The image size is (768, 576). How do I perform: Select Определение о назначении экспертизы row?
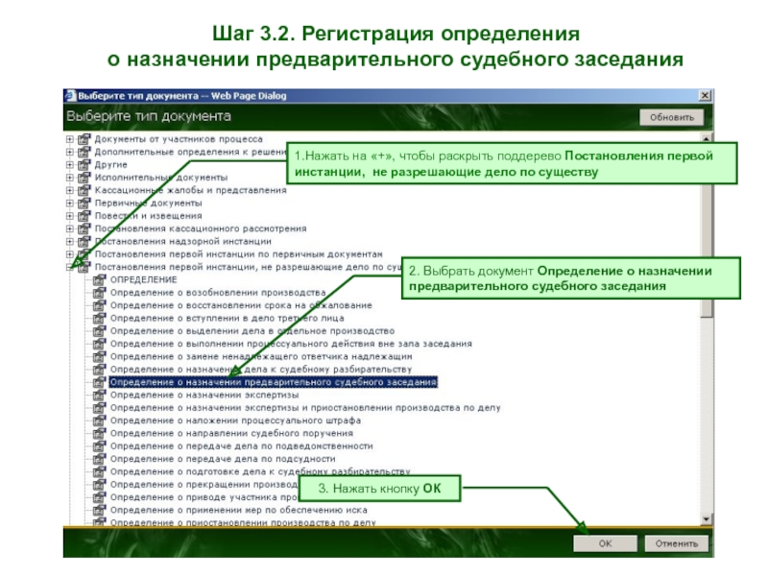coord(204,395)
